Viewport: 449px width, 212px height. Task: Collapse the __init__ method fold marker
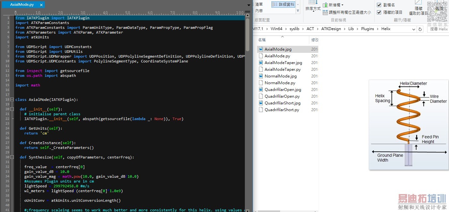12,109
